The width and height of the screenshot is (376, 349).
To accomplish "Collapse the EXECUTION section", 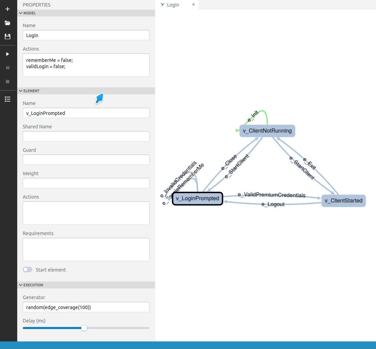I will point(21,285).
